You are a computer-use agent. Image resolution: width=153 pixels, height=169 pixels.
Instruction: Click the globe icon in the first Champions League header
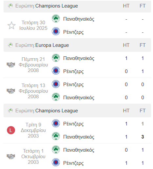pos(10,6)
